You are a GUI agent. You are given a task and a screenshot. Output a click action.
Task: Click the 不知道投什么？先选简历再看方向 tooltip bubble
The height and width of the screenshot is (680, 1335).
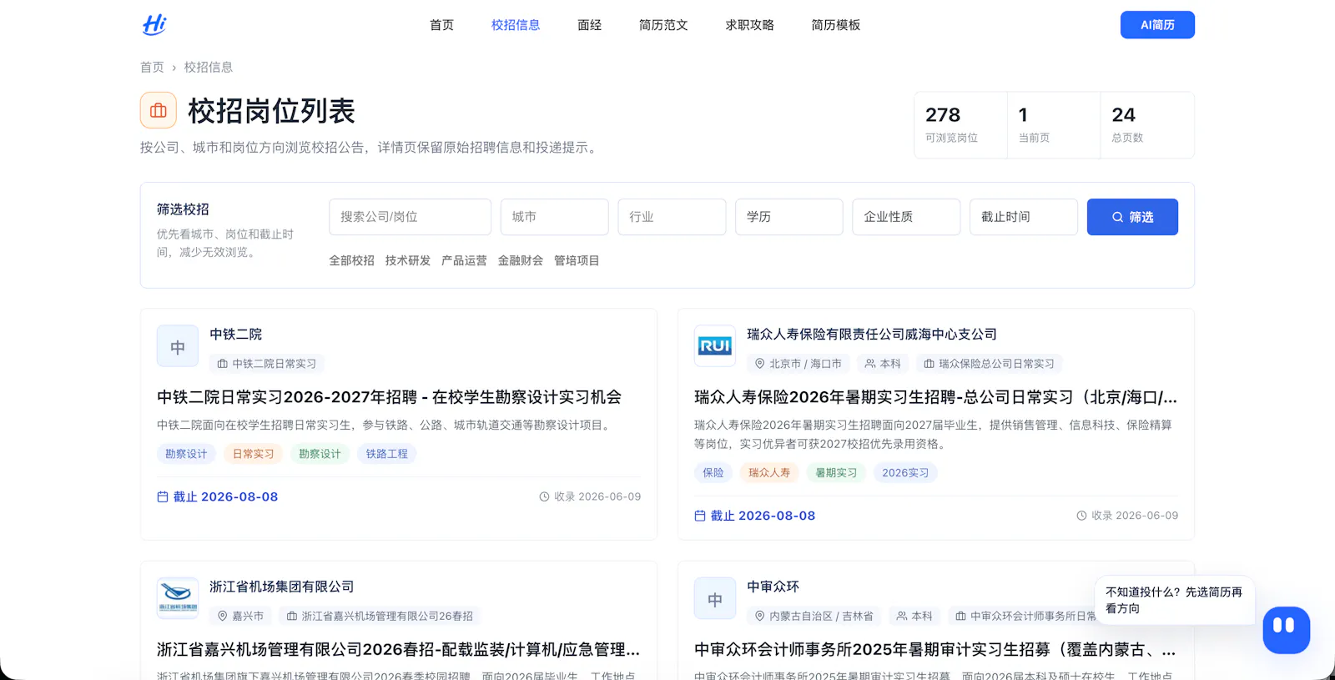[1175, 600]
